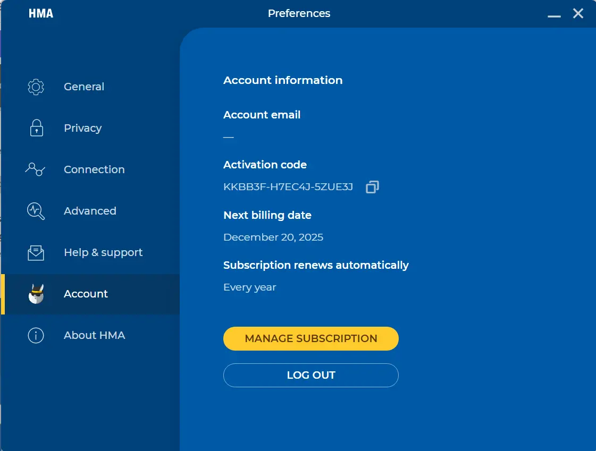Click the Account donkey avatar icon
Image resolution: width=596 pixels, height=451 pixels.
click(36, 294)
